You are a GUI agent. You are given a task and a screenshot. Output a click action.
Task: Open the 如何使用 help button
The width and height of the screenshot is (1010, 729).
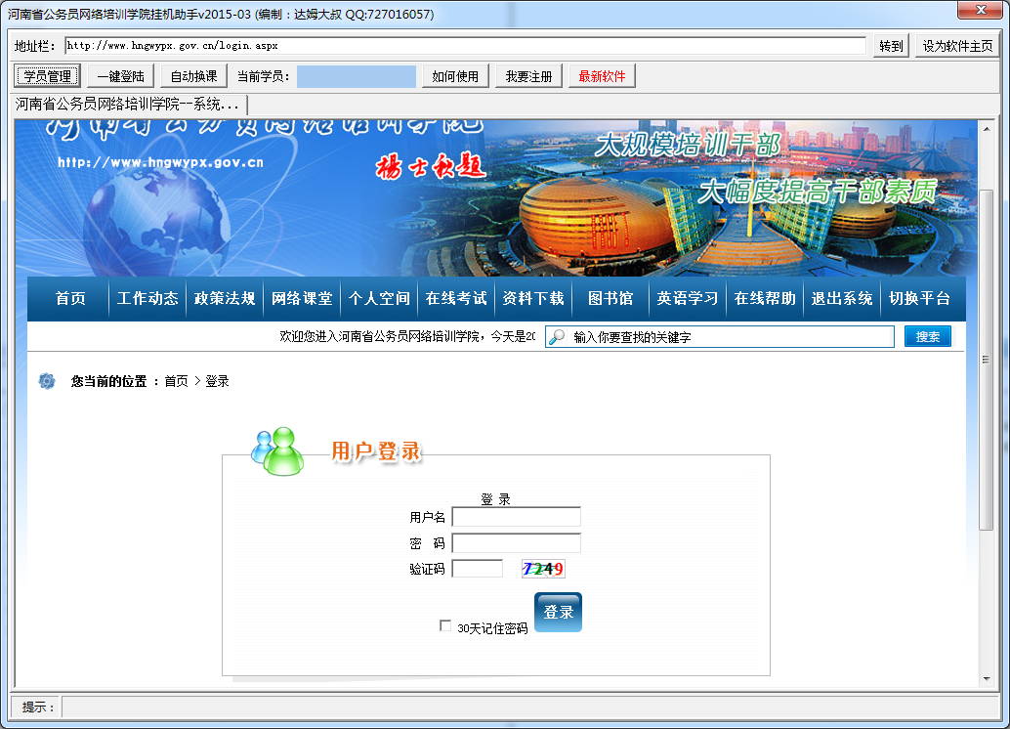pyautogui.click(x=455, y=76)
